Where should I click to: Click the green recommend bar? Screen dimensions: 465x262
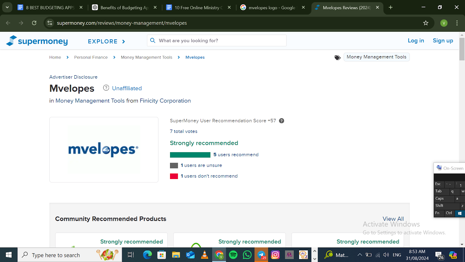(x=190, y=155)
